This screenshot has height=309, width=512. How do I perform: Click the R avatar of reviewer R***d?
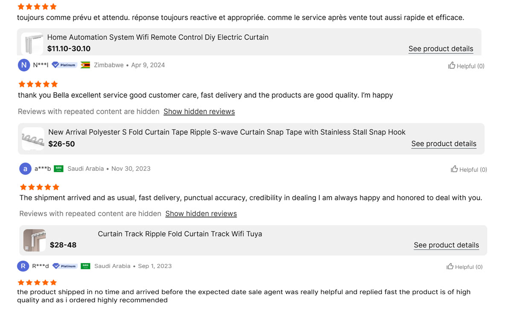(x=23, y=266)
